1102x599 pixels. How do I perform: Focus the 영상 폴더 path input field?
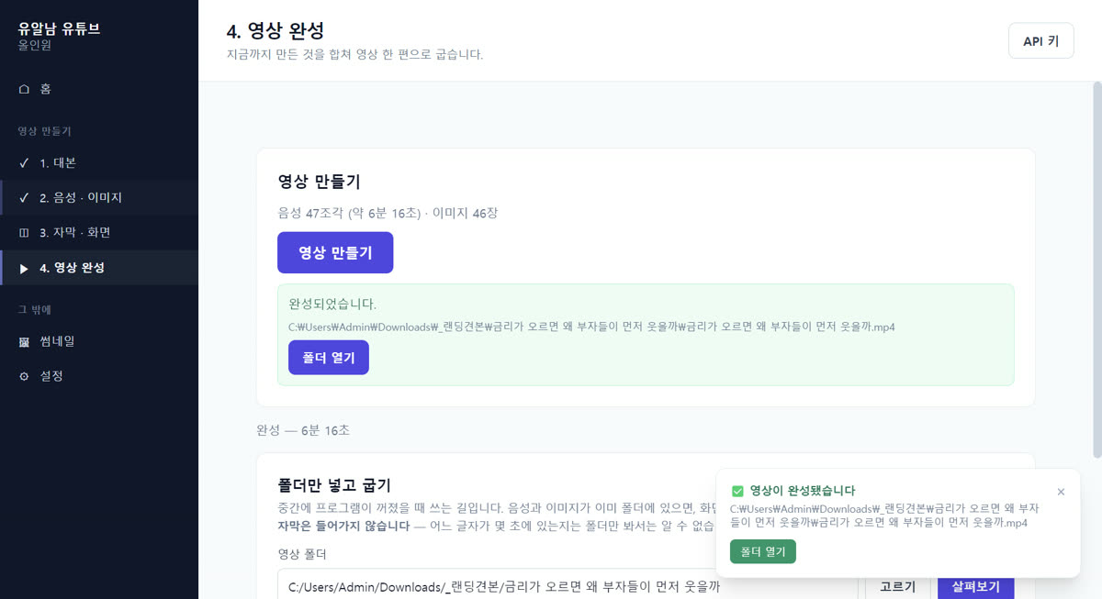[568, 584]
